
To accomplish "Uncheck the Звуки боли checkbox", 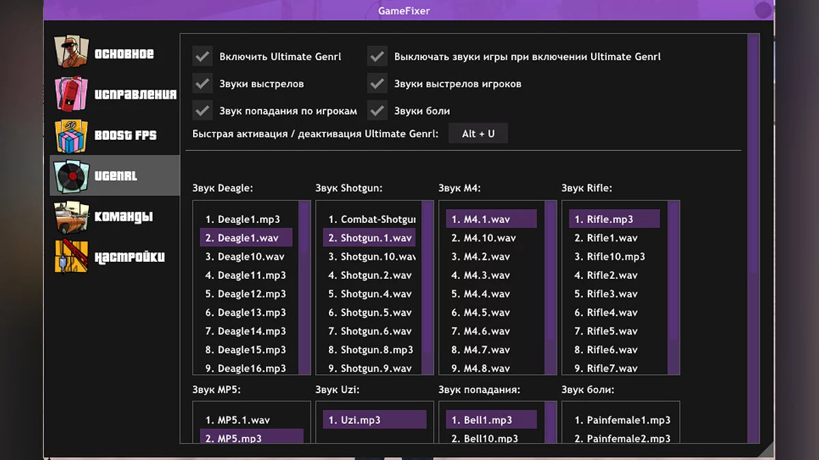I will (377, 110).
